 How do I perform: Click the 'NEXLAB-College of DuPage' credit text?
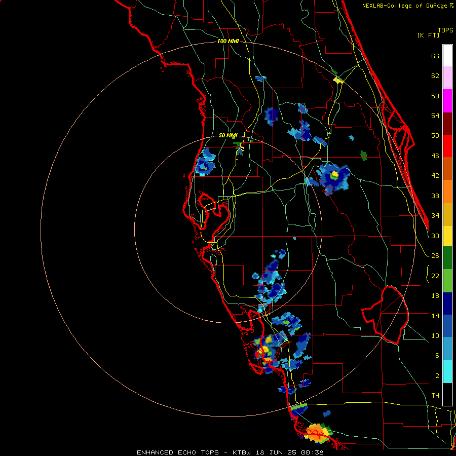(x=405, y=6)
